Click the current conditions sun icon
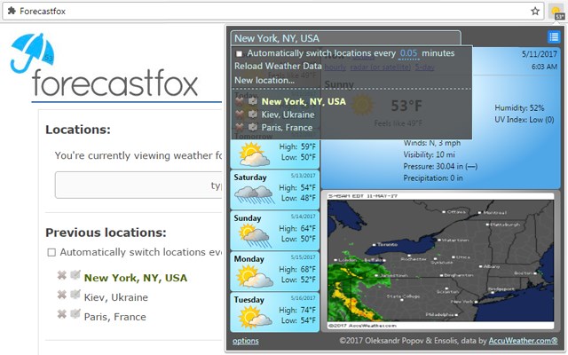Image resolution: width=568 pixels, height=355 pixels. (362, 105)
